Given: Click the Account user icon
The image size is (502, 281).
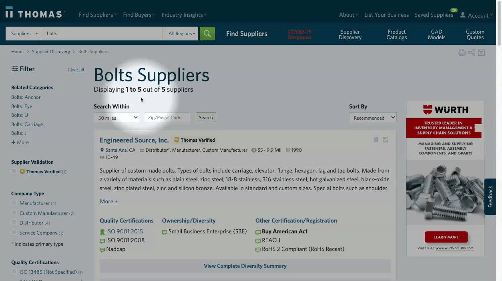Looking at the screenshot, I should point(463,15).
